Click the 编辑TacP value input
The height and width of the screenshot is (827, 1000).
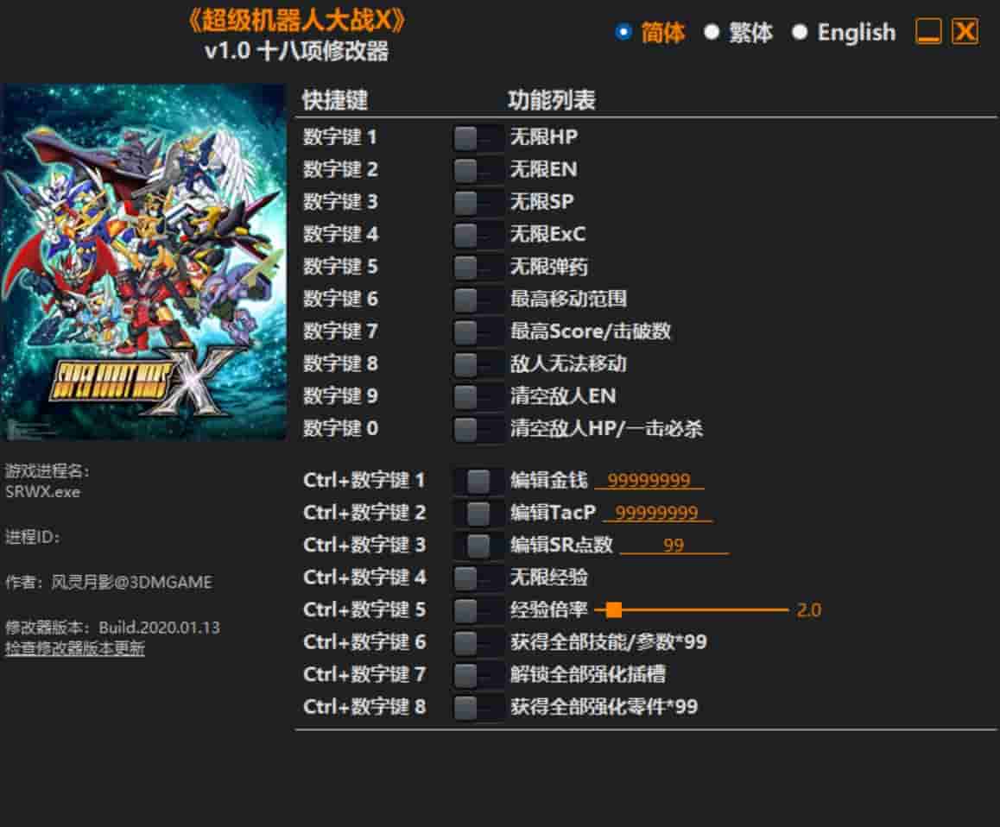click(656, 513)
